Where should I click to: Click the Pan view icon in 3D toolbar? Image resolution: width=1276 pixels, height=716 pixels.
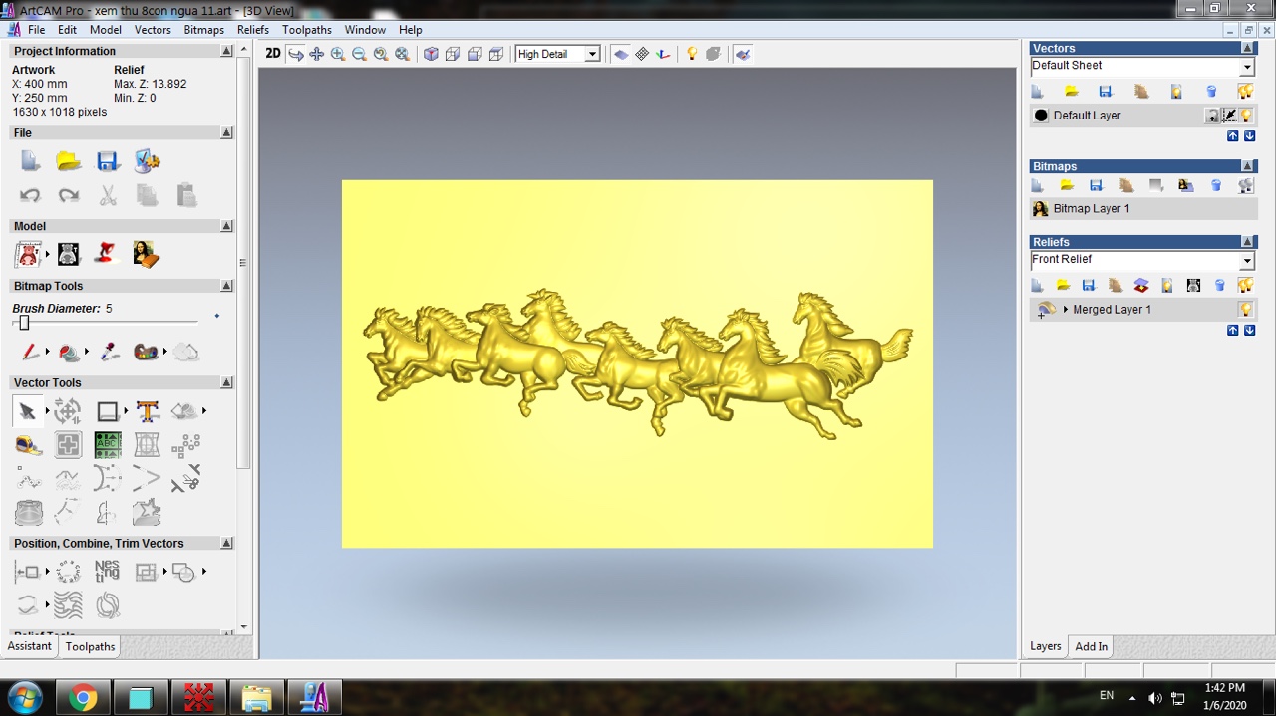[316, 54]
